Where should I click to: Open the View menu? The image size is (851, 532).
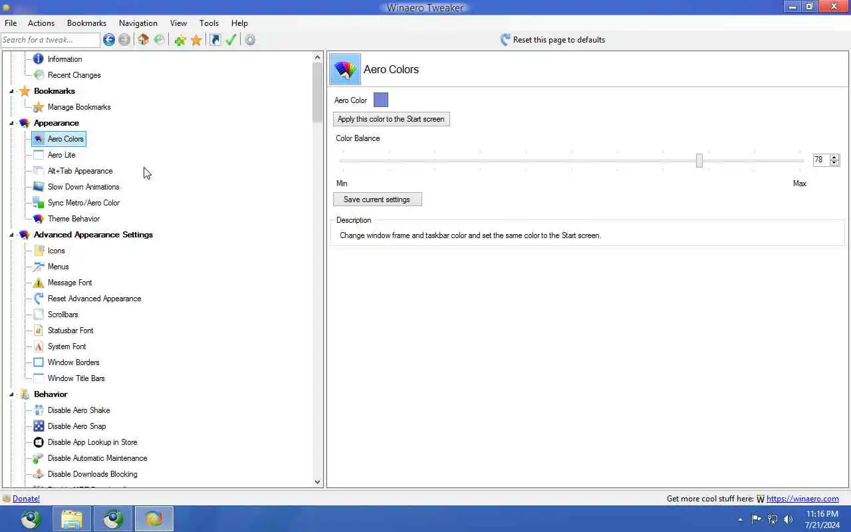[x=178, y=23]
